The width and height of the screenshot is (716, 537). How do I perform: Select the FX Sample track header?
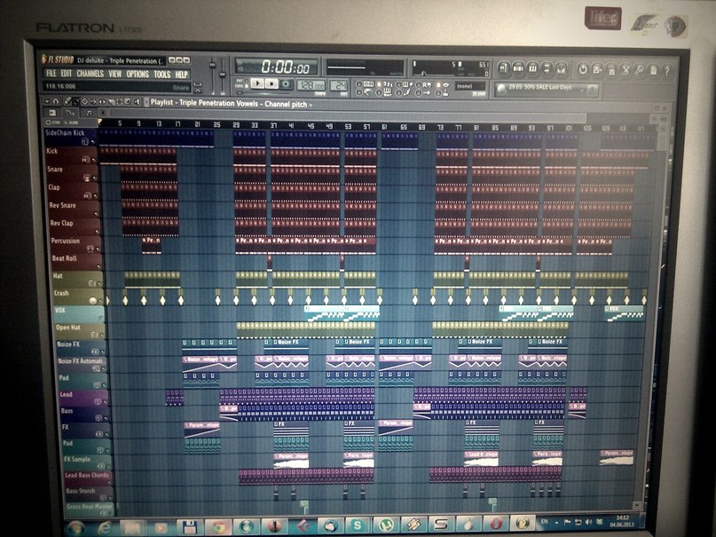pos(87,462)
